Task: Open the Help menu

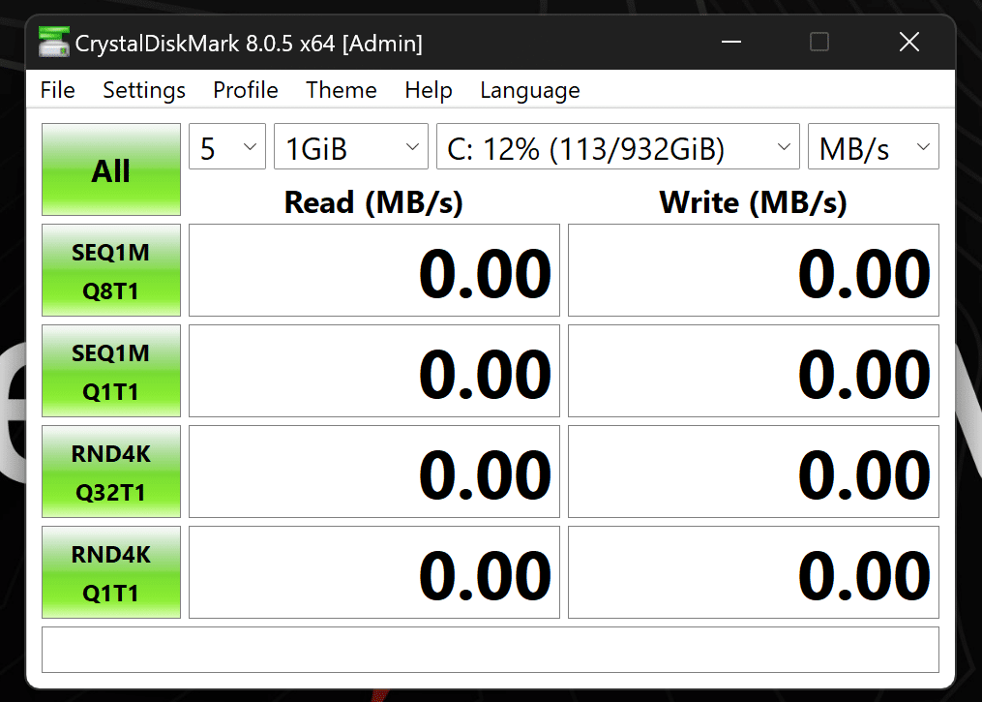Action: pos(429,90)
